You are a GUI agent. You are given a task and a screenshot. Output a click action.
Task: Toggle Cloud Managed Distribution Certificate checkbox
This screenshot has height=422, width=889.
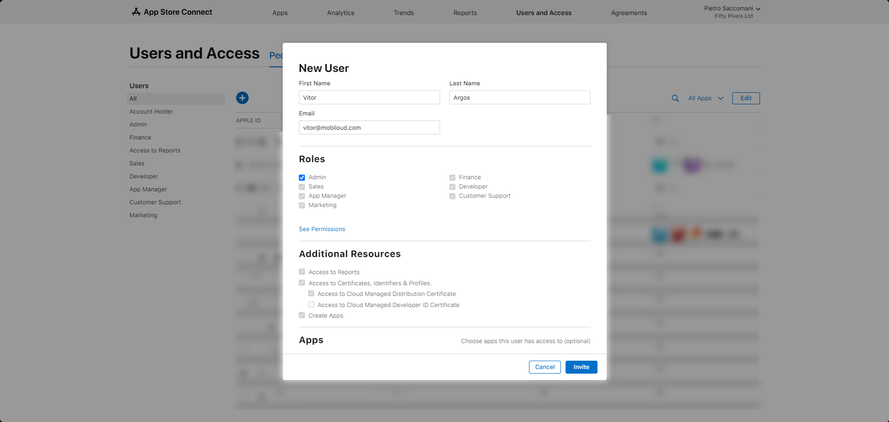311,294
